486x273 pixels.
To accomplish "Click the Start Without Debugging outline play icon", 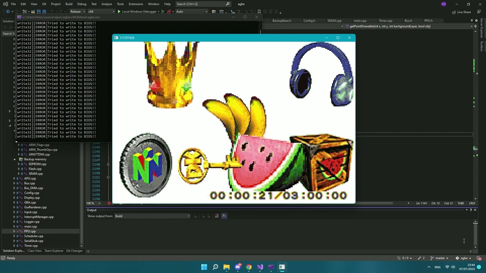I will tap(163, 11).
